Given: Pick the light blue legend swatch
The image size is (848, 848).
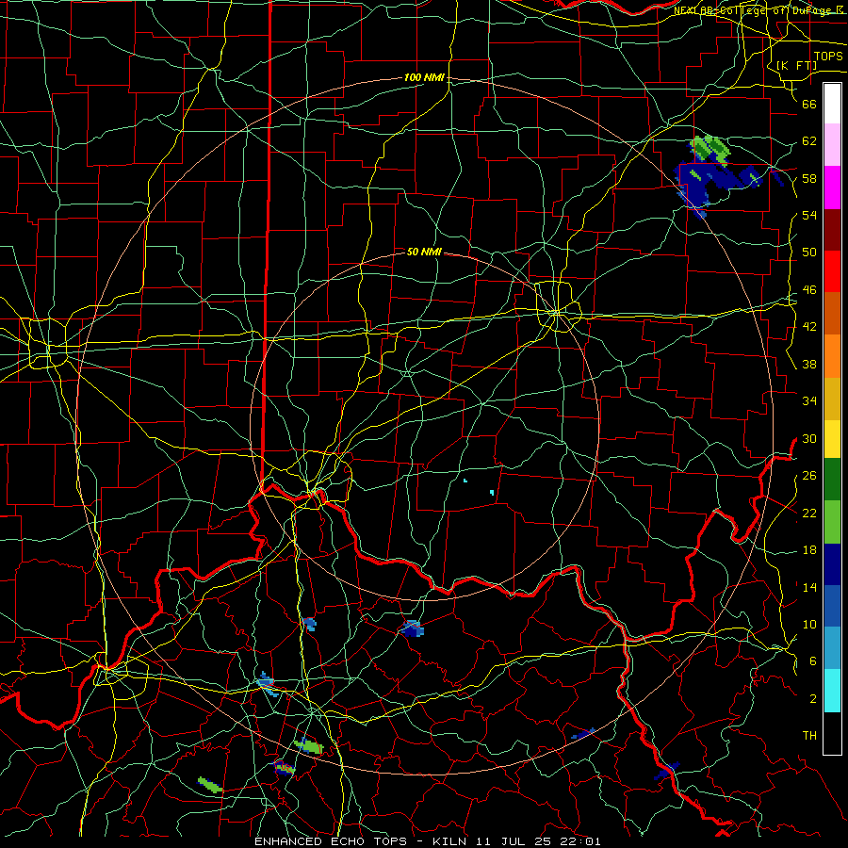Looking at the screenshot, I should click(832, 648).
